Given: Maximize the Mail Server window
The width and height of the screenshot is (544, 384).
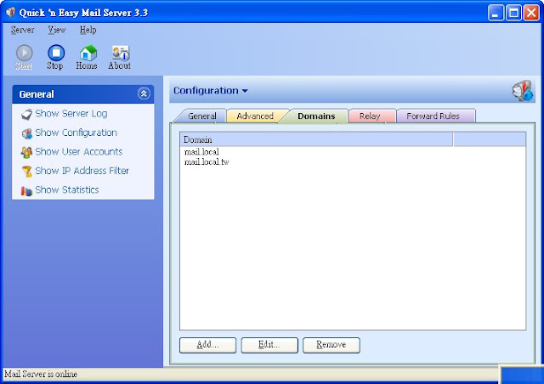Looking at the screenshot, I should pyautogui.click(x=513, y=13).
